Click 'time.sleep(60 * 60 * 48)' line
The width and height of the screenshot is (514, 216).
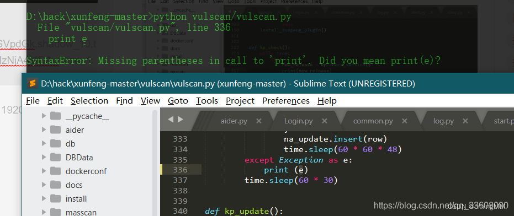pyautogui.click(x=342, y=149)
